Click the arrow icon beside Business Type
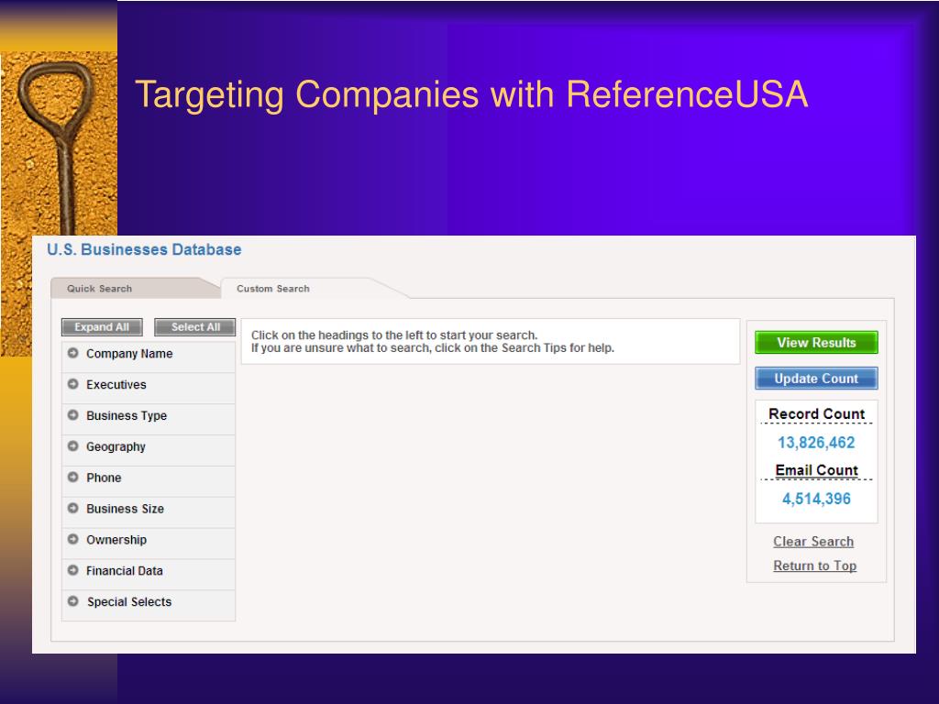This screenshot has height=704, width=939. [x=73, y=415]
